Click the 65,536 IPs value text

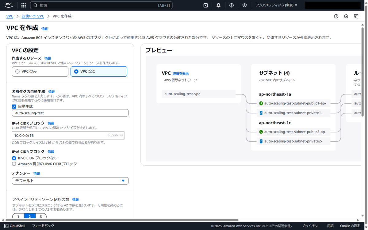115,135
